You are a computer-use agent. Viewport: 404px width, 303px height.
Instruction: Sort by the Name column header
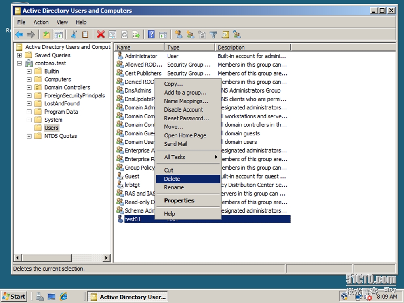139,47
